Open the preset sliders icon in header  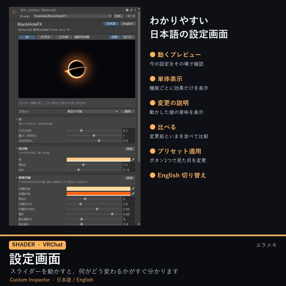pyautogui.click(x=131, y=10)
